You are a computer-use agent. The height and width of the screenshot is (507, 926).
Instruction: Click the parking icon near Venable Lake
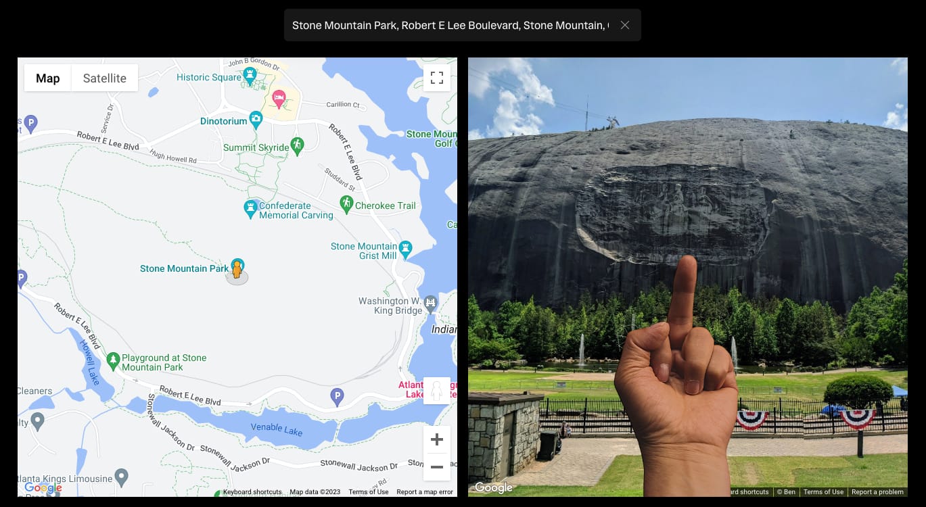click(x=337, y=396)
